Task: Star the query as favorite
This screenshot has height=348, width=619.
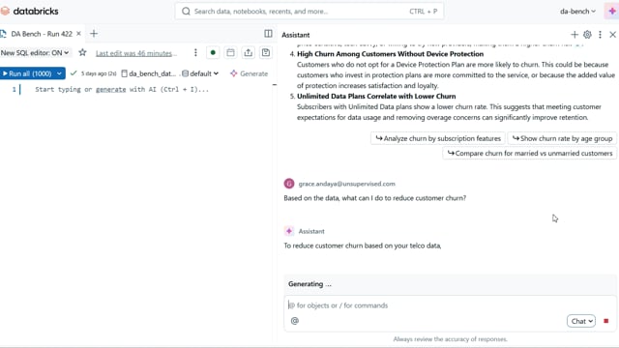Action: pyautogui.click(x=82, y=52)
